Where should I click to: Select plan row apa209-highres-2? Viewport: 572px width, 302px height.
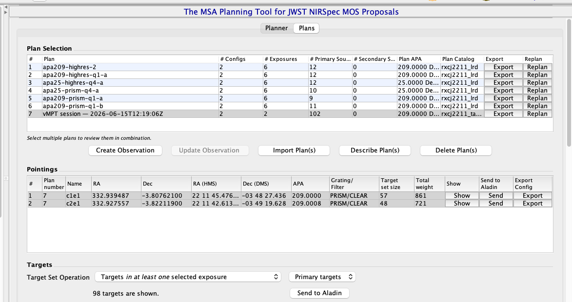[290, 67]
